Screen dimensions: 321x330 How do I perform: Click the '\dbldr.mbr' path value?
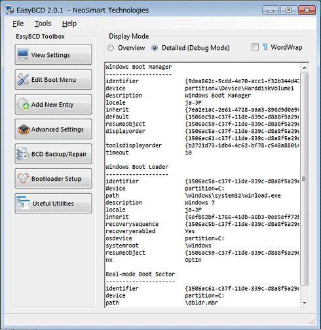201,302
